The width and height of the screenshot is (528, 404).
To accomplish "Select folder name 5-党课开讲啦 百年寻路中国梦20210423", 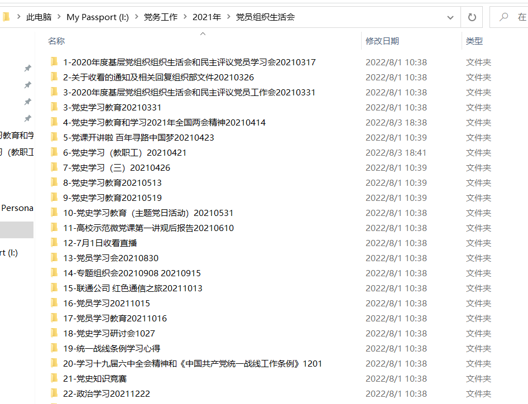I will 138,138.
